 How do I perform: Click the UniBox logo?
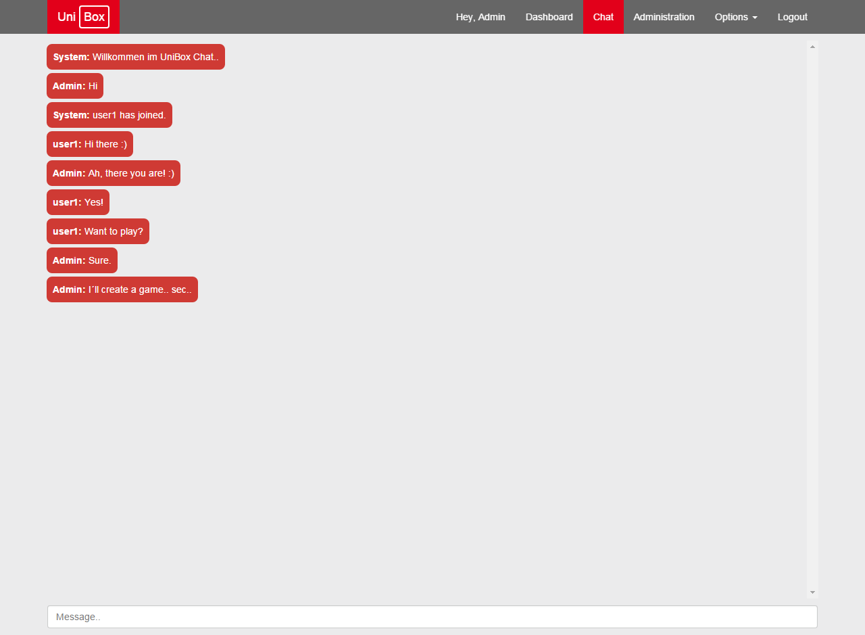(83, 17)
